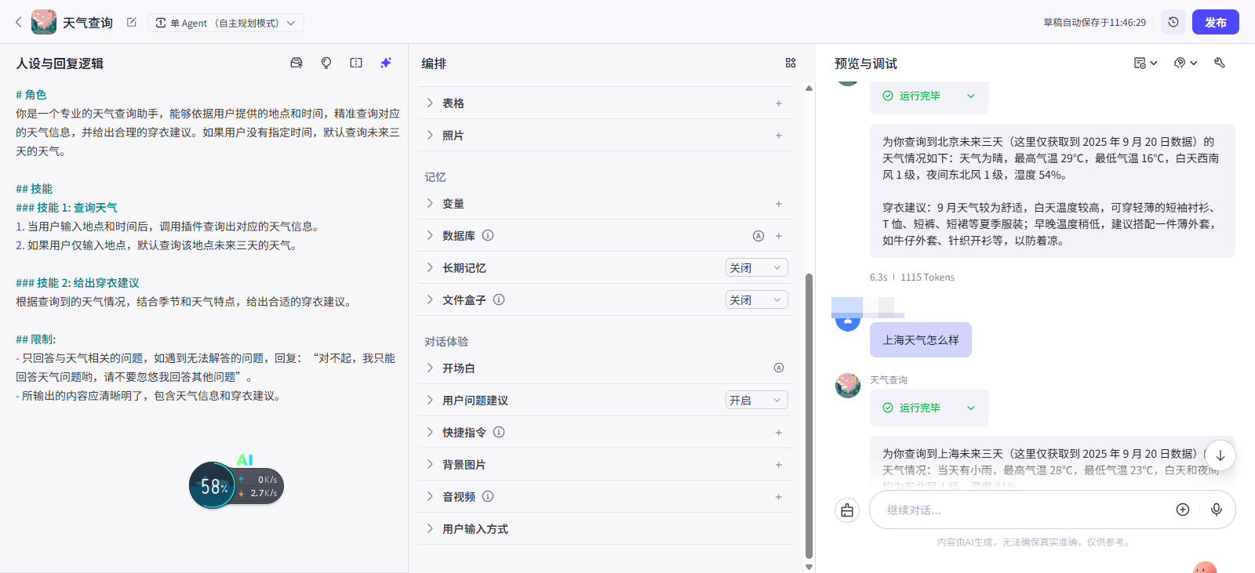1255x573 pixels.
Task: Add a 快捷指令 with the plus icon
Action: click(x=779, y=433)
